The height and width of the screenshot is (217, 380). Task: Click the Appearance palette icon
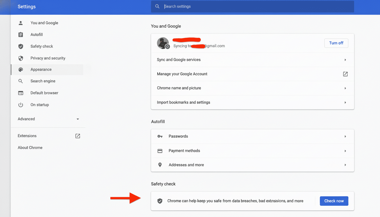(21, 69)
